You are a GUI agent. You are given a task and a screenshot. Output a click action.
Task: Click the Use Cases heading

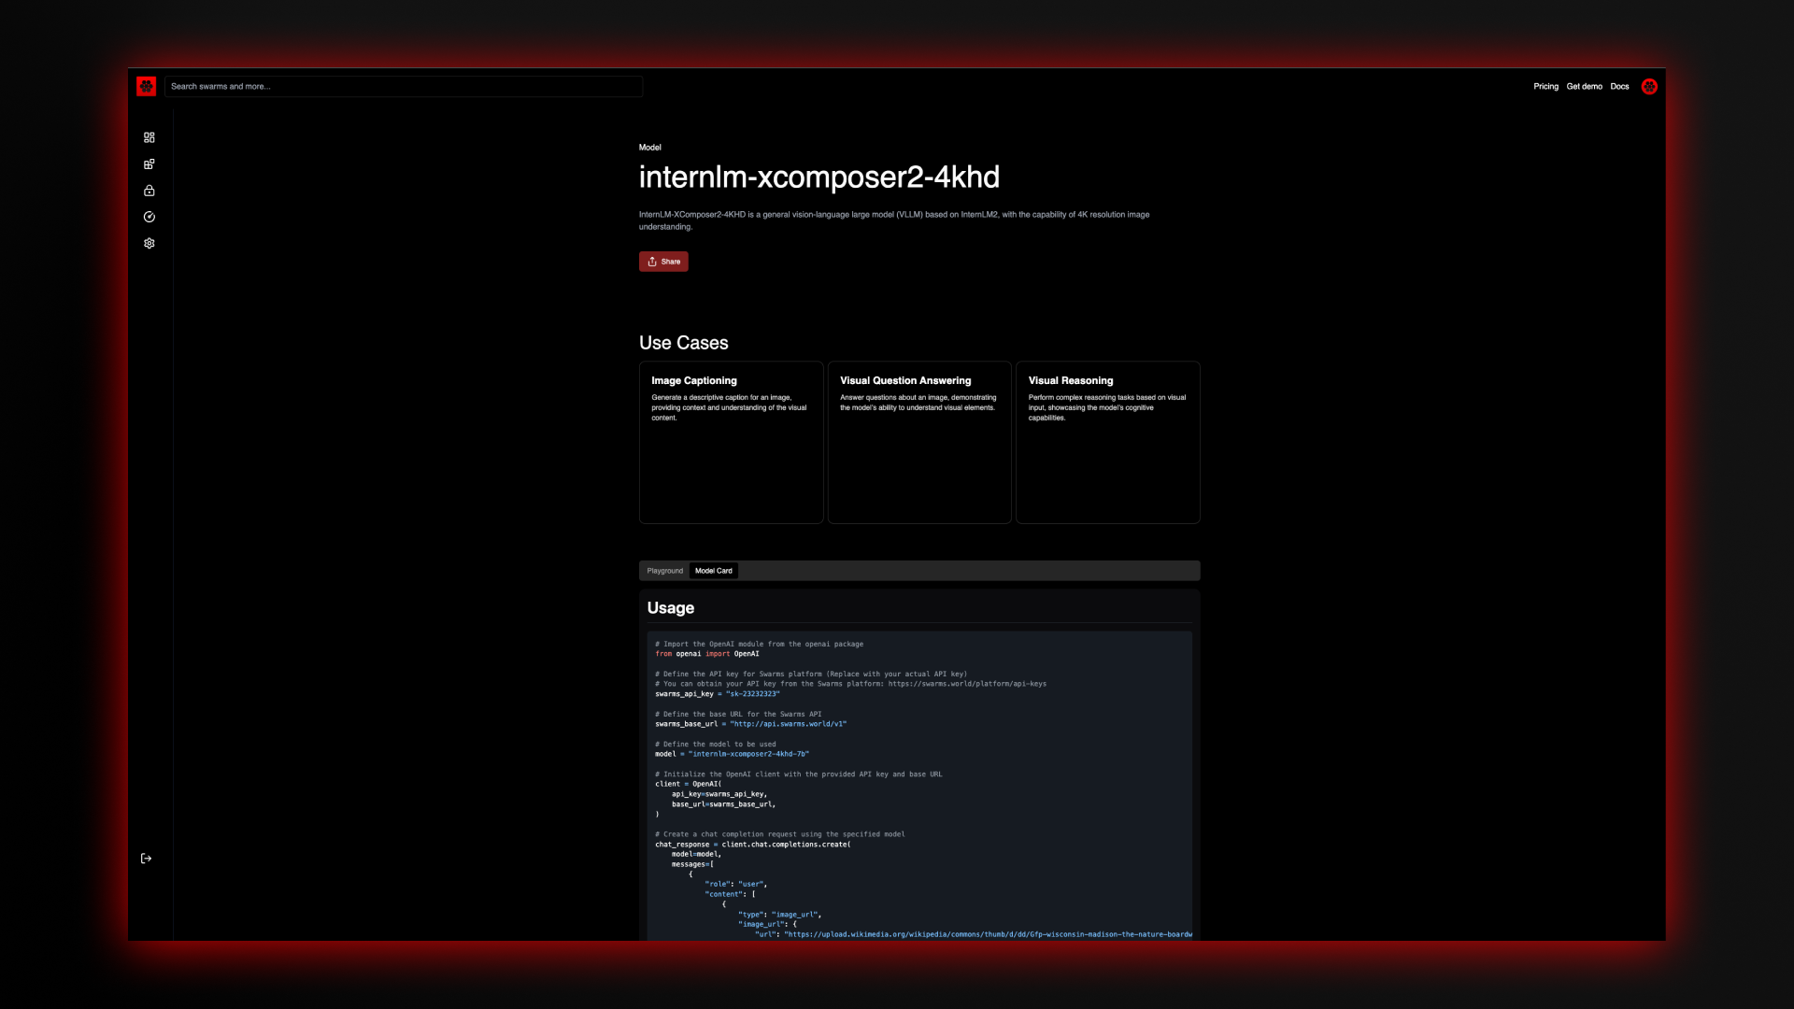tap(684, 343)
